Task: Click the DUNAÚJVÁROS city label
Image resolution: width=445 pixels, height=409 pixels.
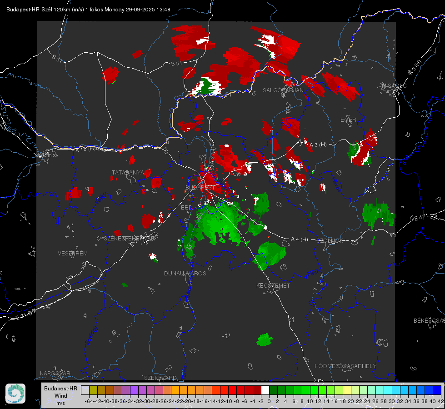Action: pos(185,273)
